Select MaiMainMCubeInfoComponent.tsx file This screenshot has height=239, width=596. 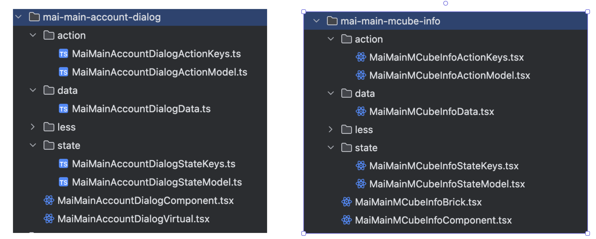pos(433,220)
